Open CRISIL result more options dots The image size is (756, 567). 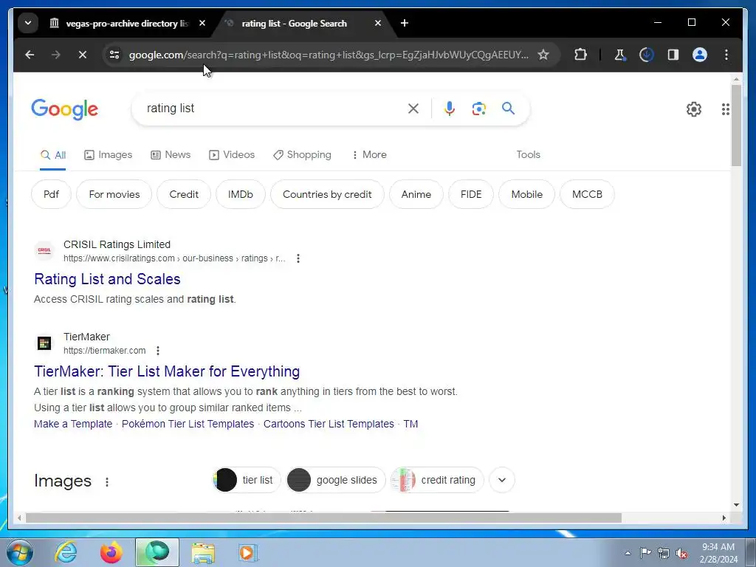298,258
